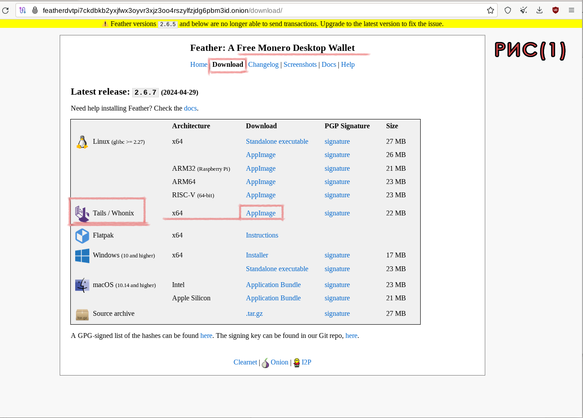Viewport: 583px width, 418px height.
Task: Open Flatpak Instructions link
Action: pyautogui.click(x=262, y=235)
